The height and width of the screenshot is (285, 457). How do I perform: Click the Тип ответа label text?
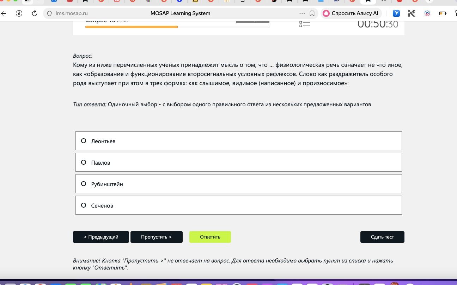click(x=90, y=104)
